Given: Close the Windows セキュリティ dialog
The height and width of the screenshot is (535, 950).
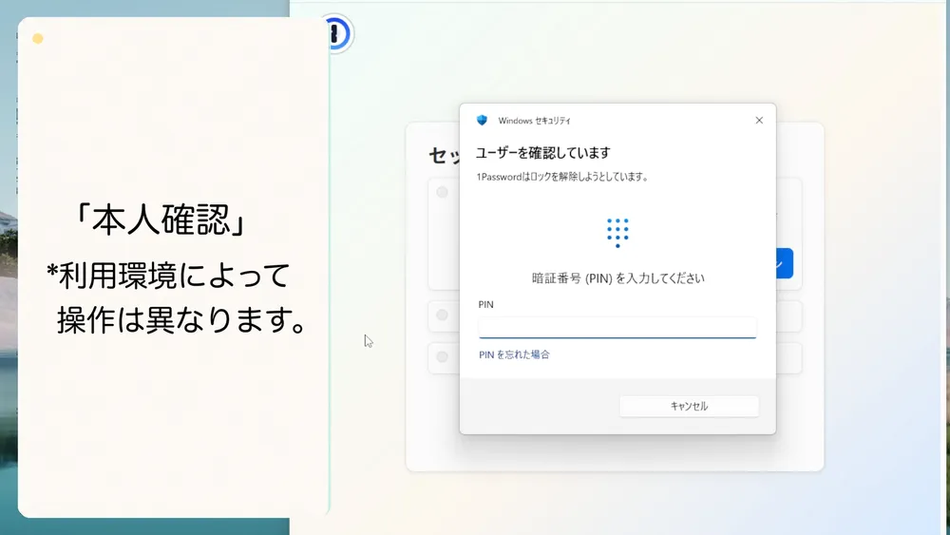Looking at the screenshot, I should [x=759, y=121].
